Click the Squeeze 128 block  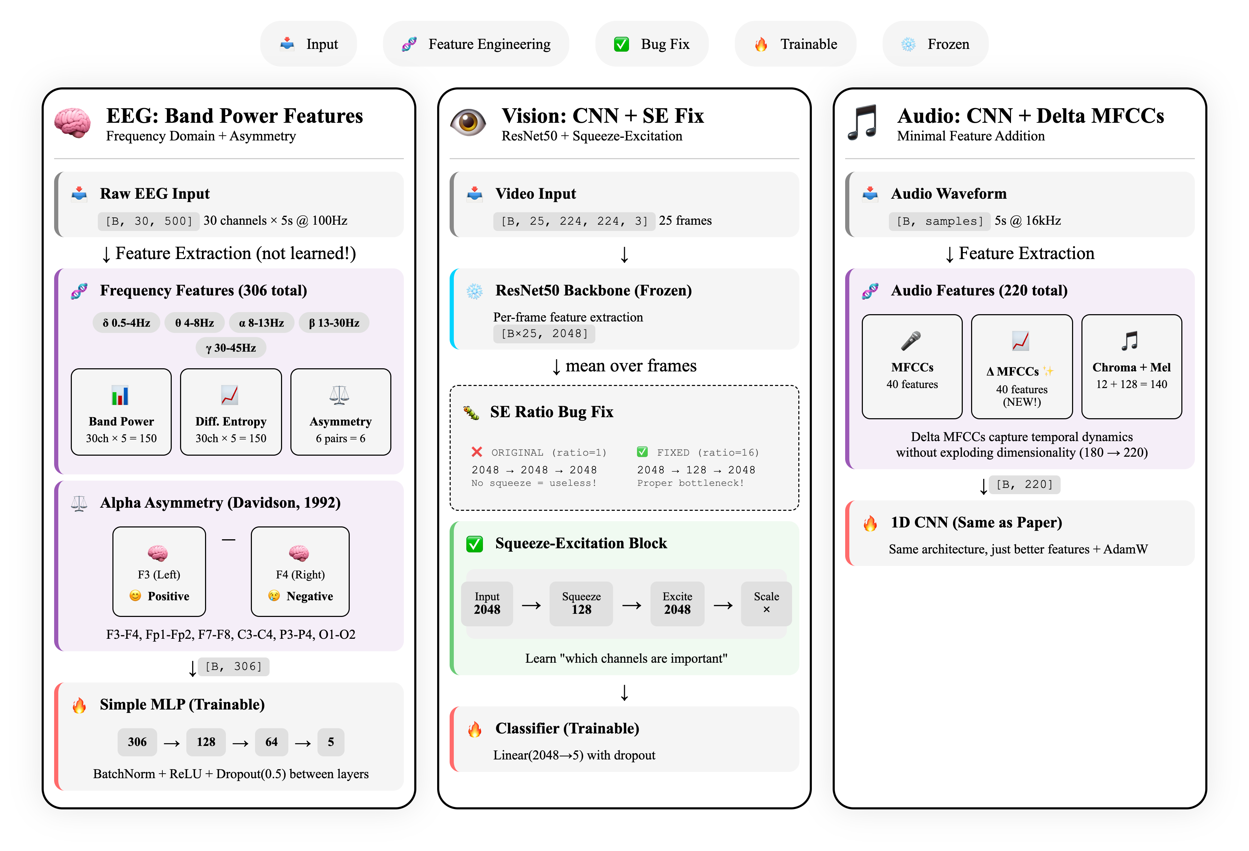(x=581, y=604)
